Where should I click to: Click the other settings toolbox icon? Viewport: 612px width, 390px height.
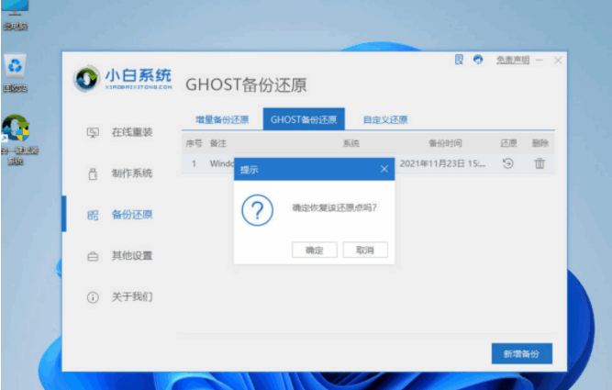[93, 257]
